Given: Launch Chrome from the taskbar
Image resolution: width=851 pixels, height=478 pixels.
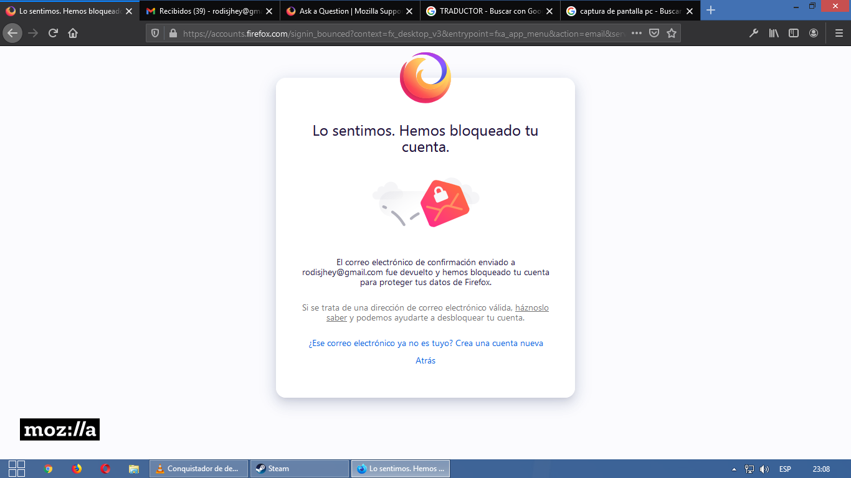Looking at the screenshot, I should (x=49, y=469).
